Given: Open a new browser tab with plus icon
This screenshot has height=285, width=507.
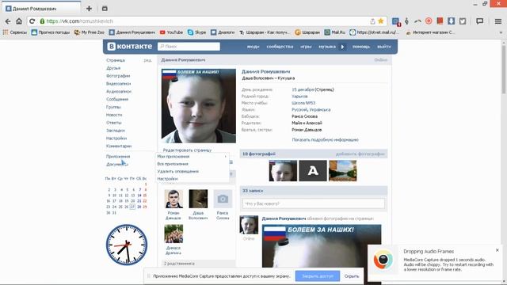Looking at the screenshot, I should pos(89,9).
